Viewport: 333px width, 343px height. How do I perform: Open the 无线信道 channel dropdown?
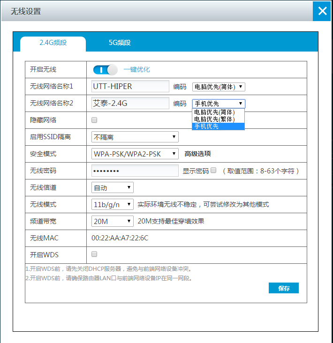[x=112, y=187]
